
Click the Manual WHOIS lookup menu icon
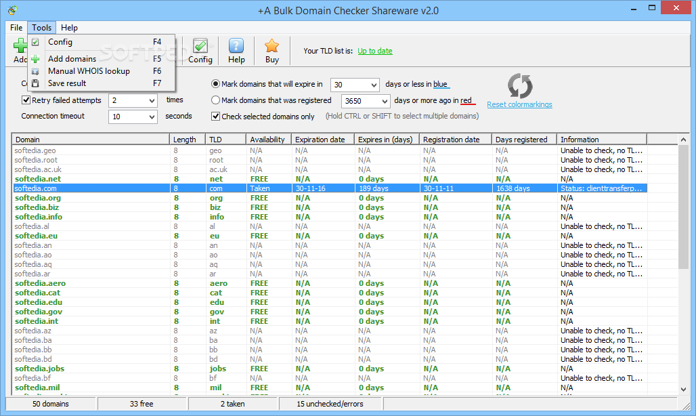[35, 71]
